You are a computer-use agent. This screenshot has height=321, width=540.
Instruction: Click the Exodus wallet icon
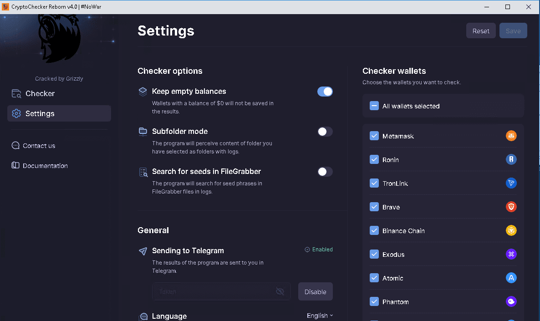(511, 254)
